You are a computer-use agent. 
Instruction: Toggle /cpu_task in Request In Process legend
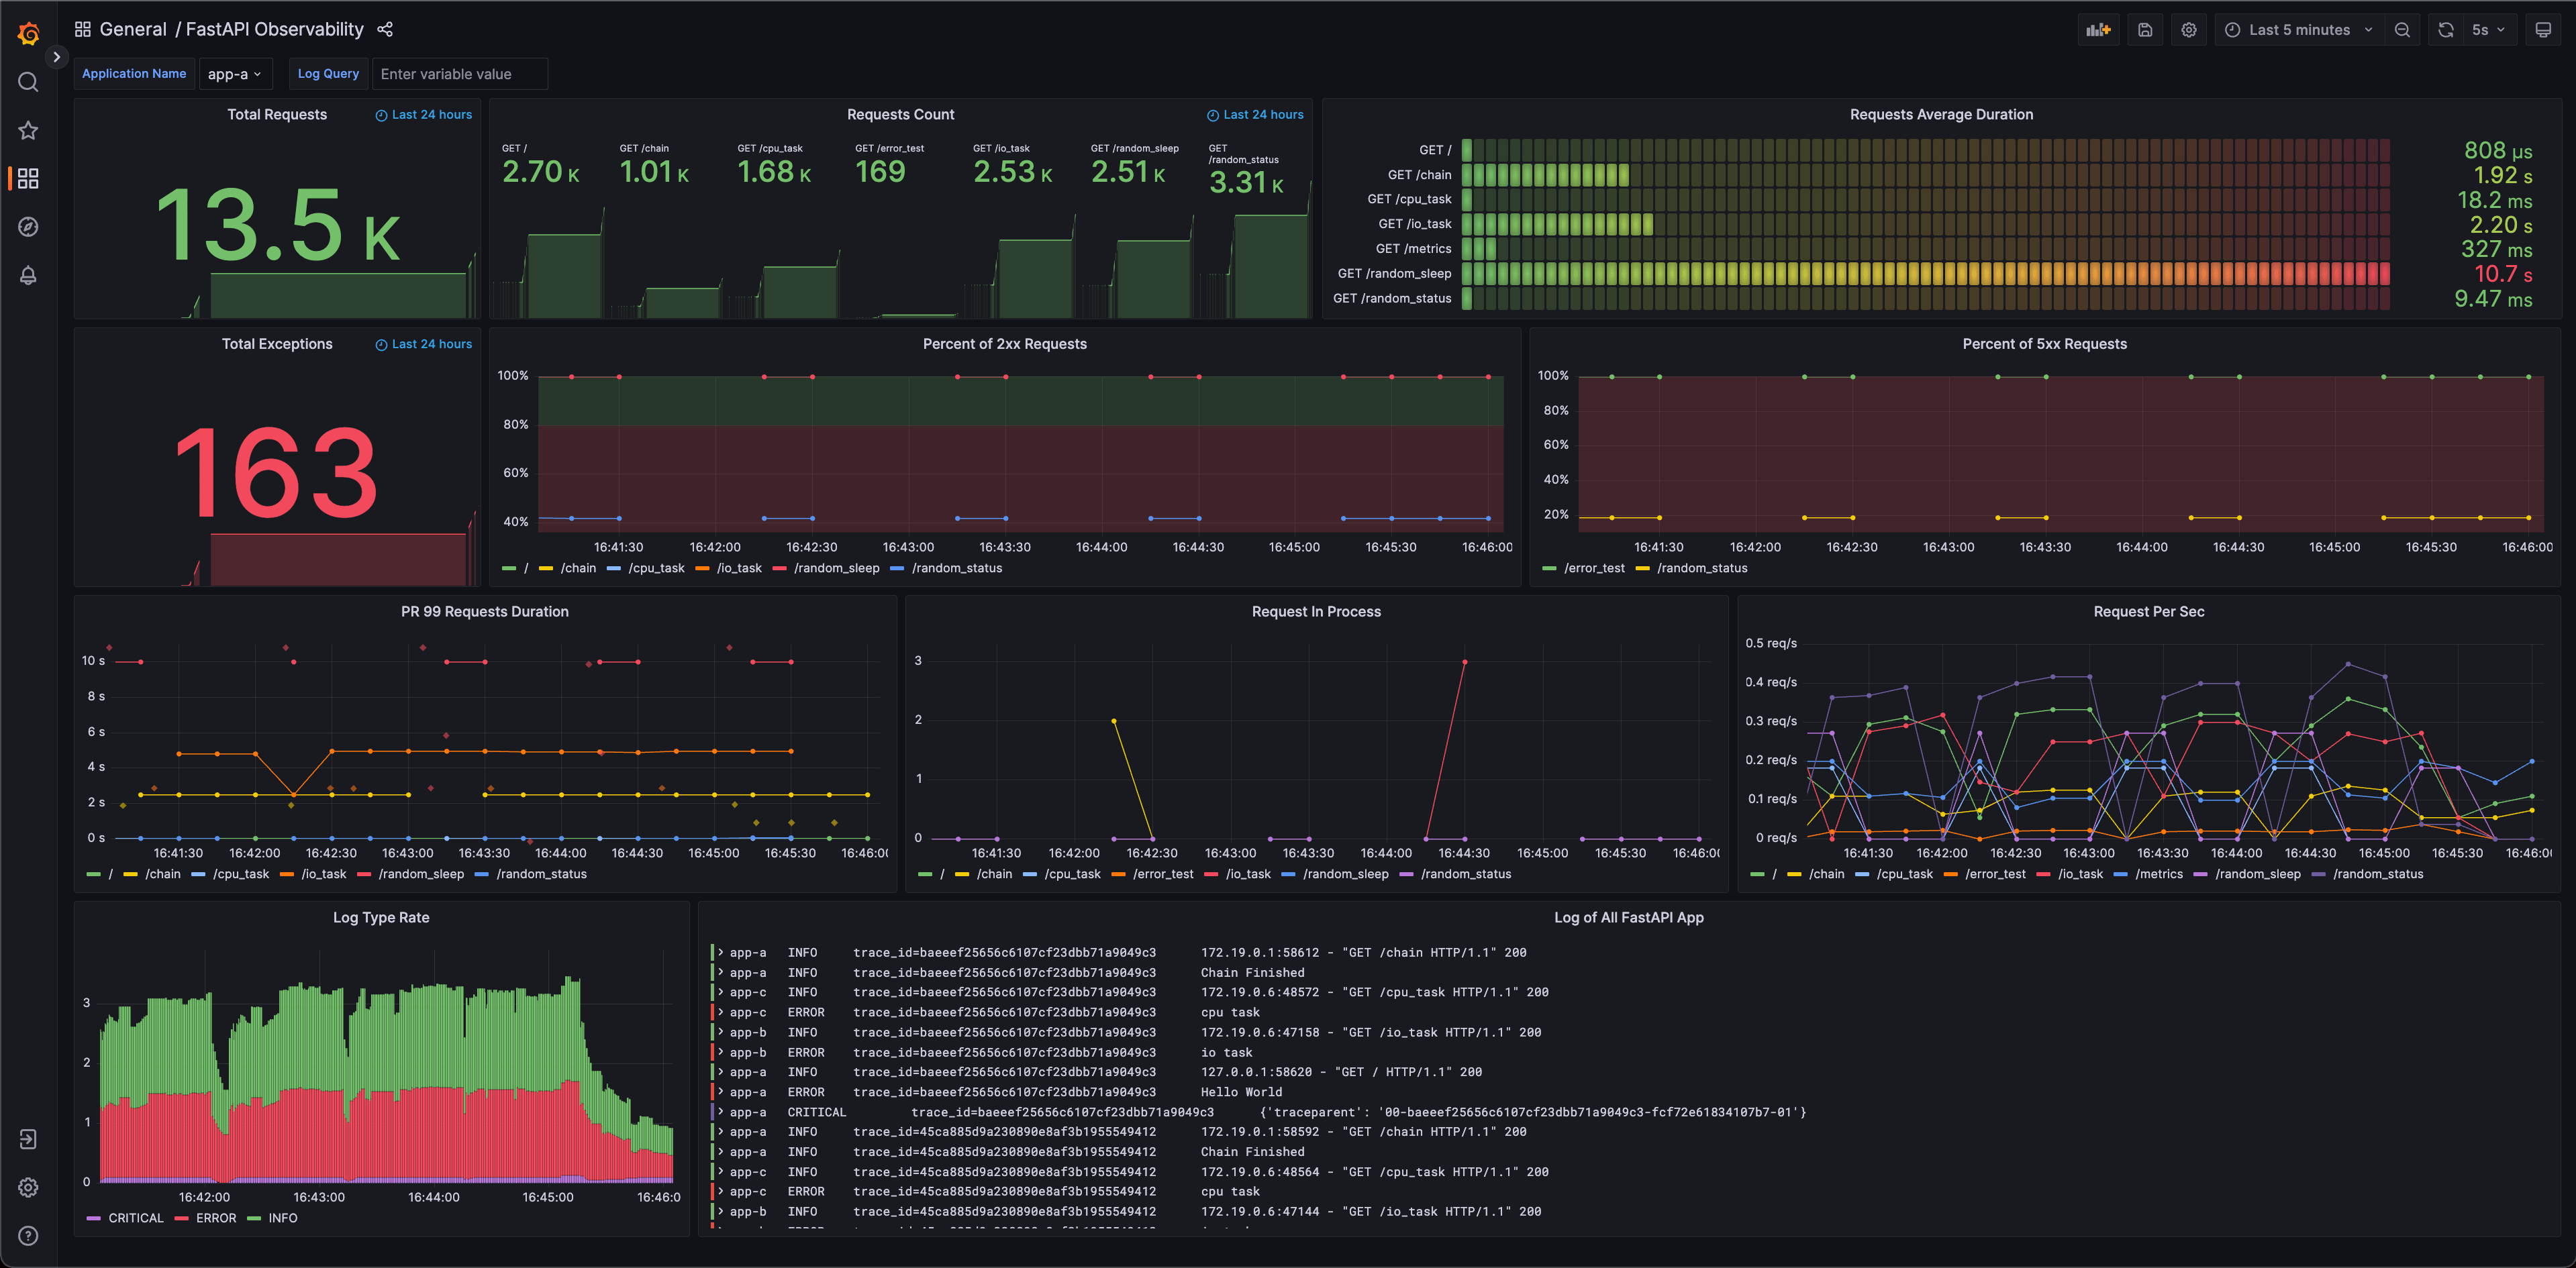pyautogui.click(x=1072, y=874)
